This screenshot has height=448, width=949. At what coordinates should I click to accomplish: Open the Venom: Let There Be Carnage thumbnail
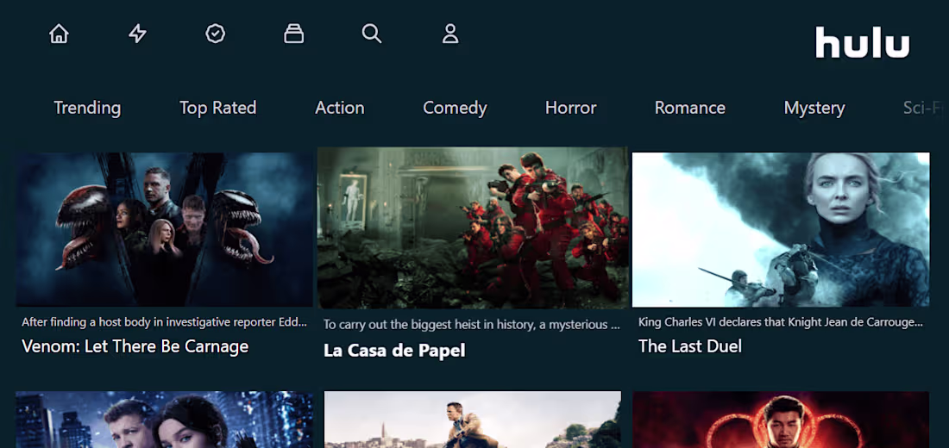[164, 229]
